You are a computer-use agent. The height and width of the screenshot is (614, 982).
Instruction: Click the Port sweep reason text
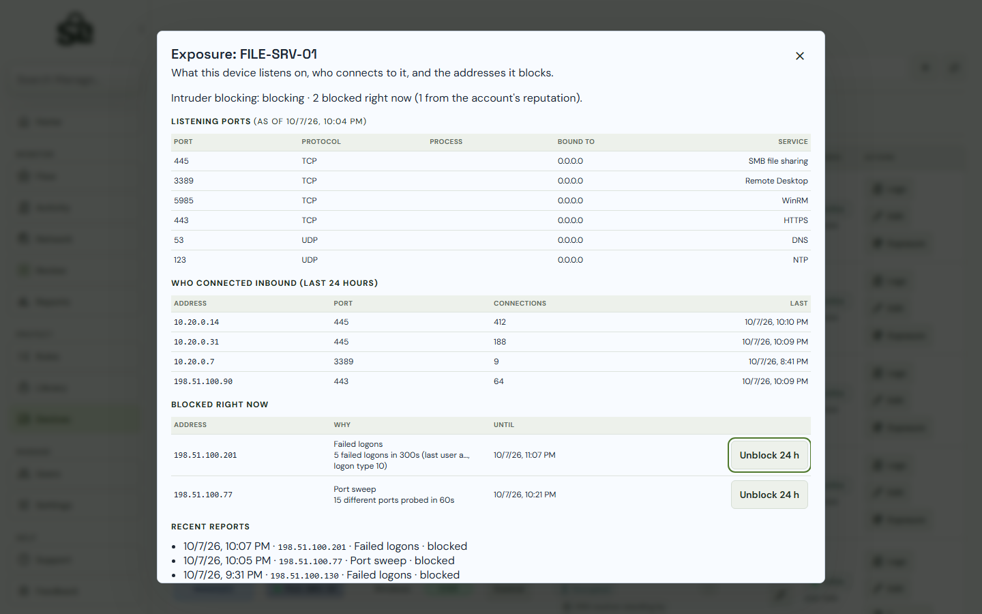tap(355, 489)
